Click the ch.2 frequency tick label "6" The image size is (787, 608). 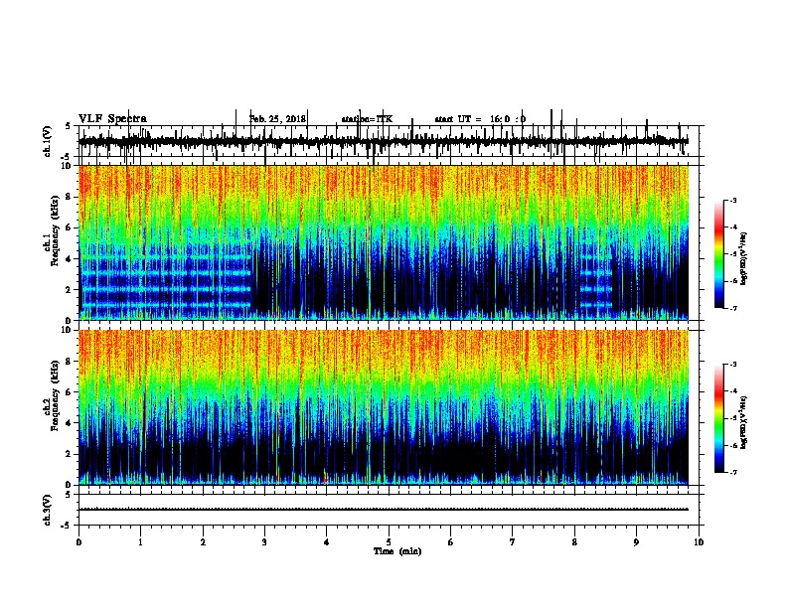(70, 392)
